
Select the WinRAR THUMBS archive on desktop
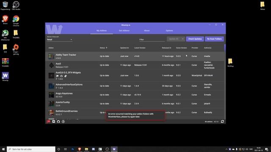[x=5, y=62]
